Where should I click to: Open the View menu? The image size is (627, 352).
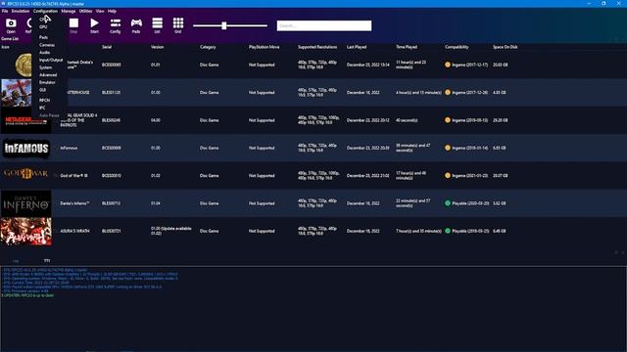point(100,11)
